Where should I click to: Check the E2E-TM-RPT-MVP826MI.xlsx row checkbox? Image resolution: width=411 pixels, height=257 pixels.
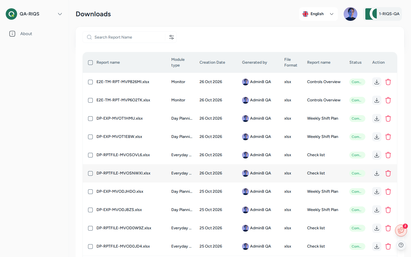point(90,82)
